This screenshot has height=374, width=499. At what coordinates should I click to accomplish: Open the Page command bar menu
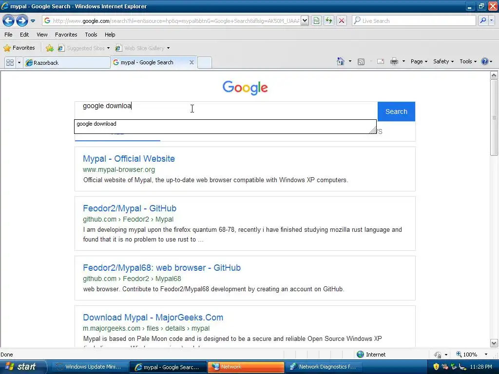point(419,61)
